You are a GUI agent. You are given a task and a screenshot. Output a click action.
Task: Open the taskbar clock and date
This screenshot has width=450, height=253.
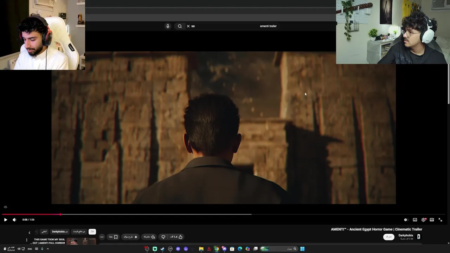pos(11,249)
